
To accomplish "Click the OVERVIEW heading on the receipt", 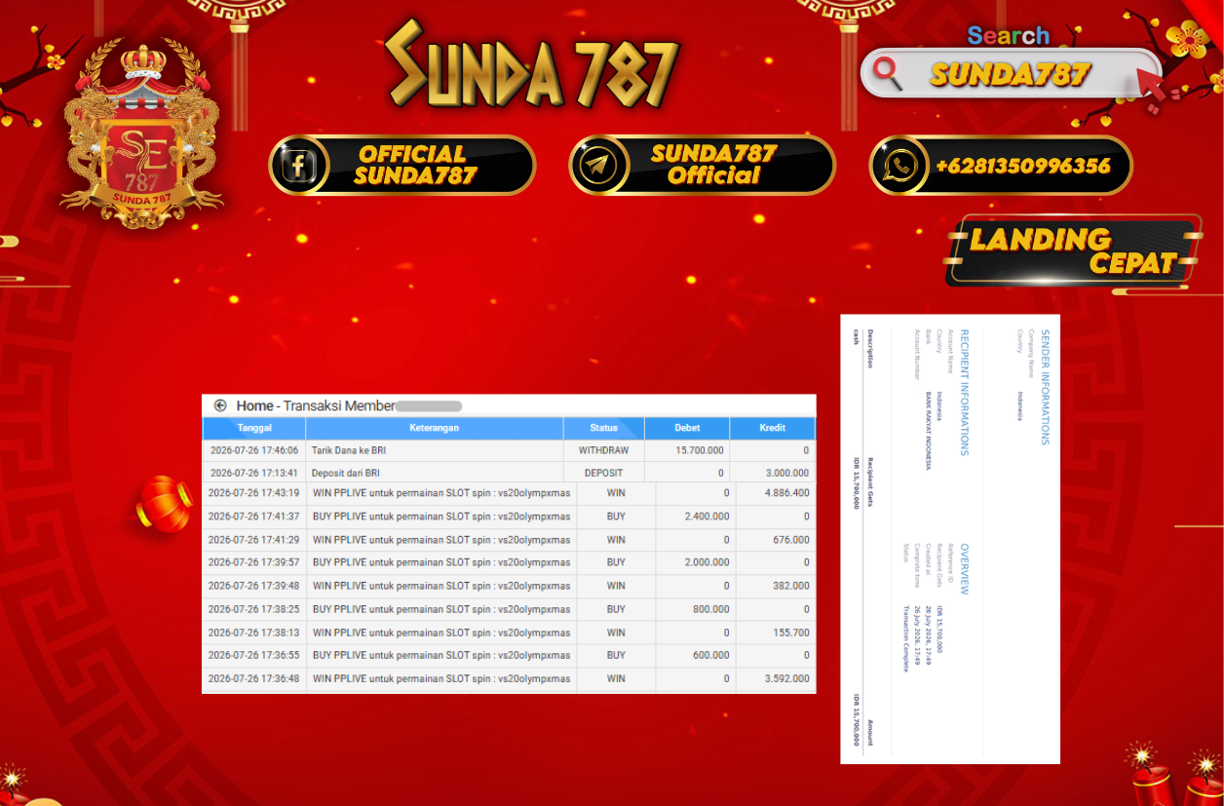I will [x=964, y=569].
